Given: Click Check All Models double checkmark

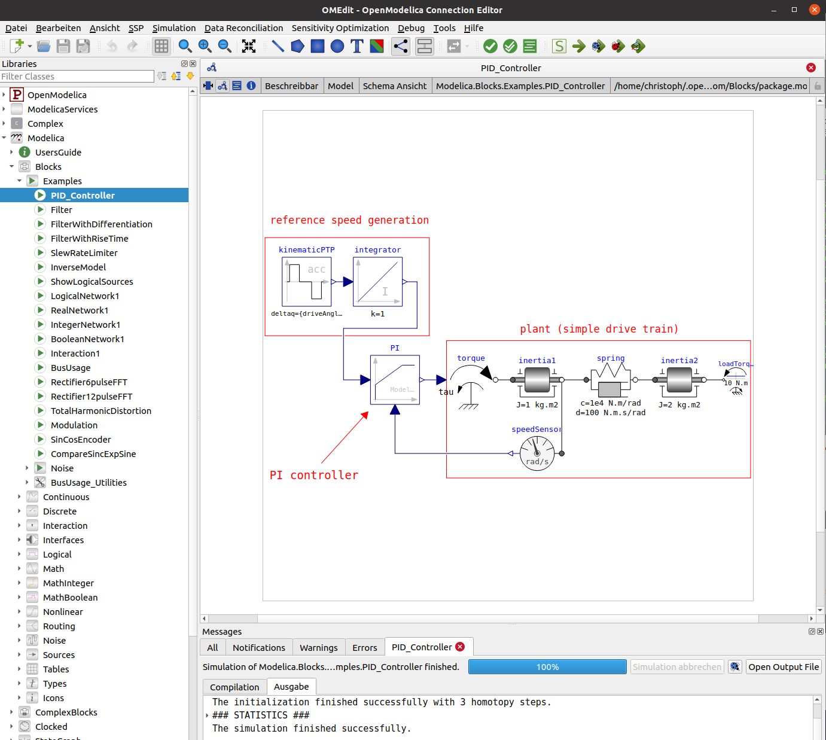Looking at the screenshot, I should coord(510,46).
